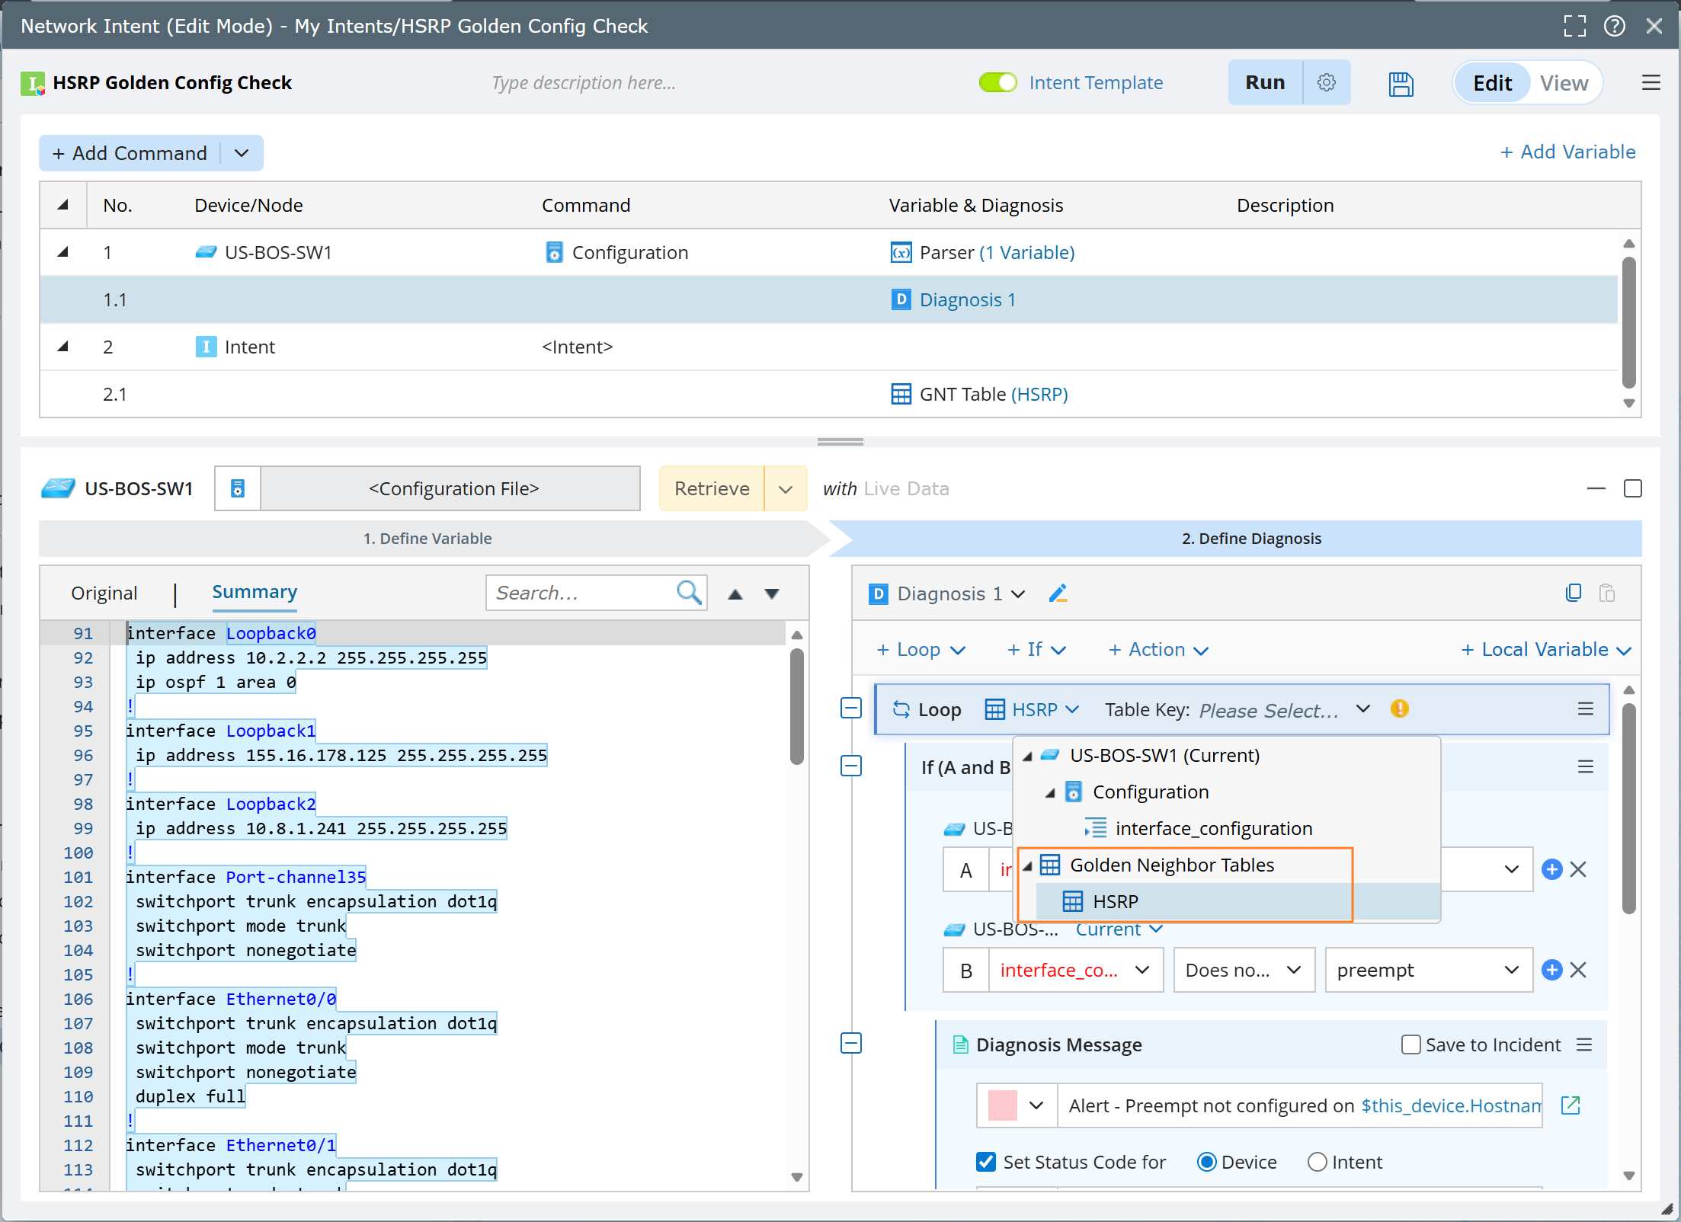Screen dimensions: 1681x1222
Task: Open message editor popup icon
Action: (x=1571, y=1105)
